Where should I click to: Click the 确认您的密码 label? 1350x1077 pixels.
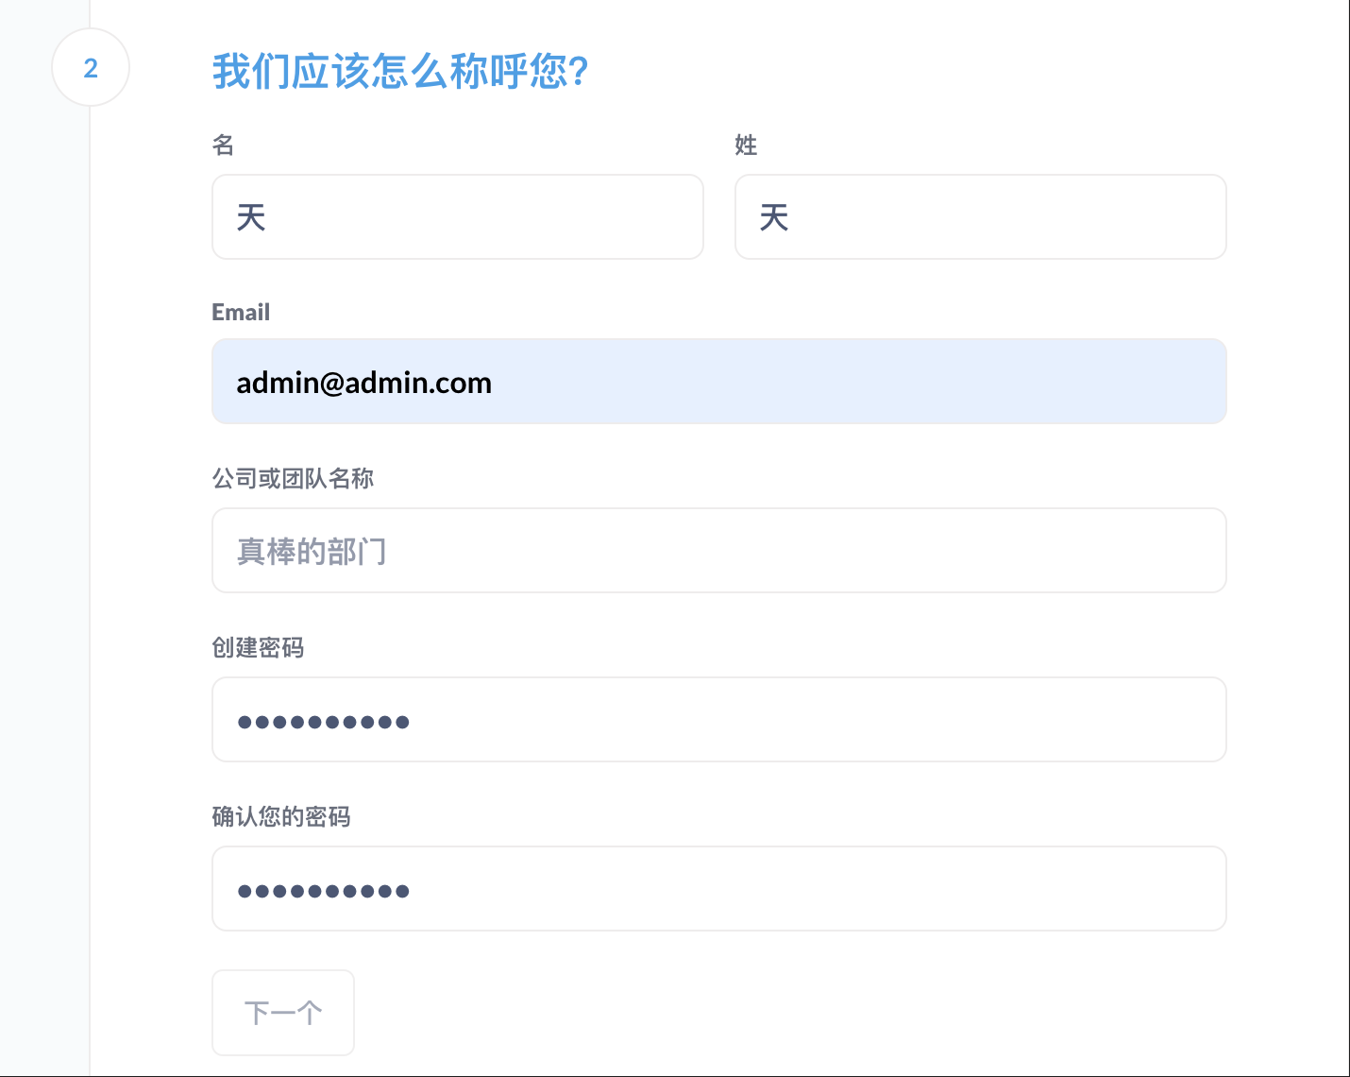(281, 817)
